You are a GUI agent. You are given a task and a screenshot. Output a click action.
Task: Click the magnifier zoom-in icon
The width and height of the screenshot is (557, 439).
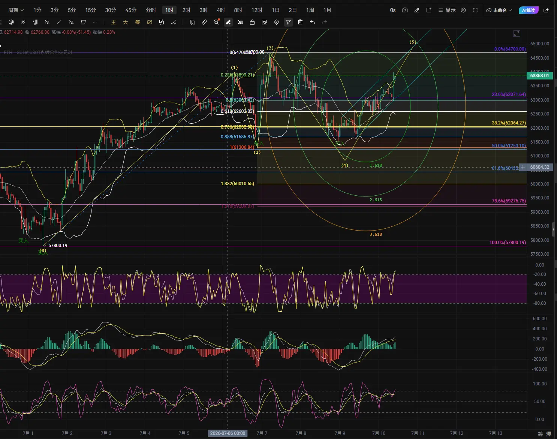(x=216, y=22)
